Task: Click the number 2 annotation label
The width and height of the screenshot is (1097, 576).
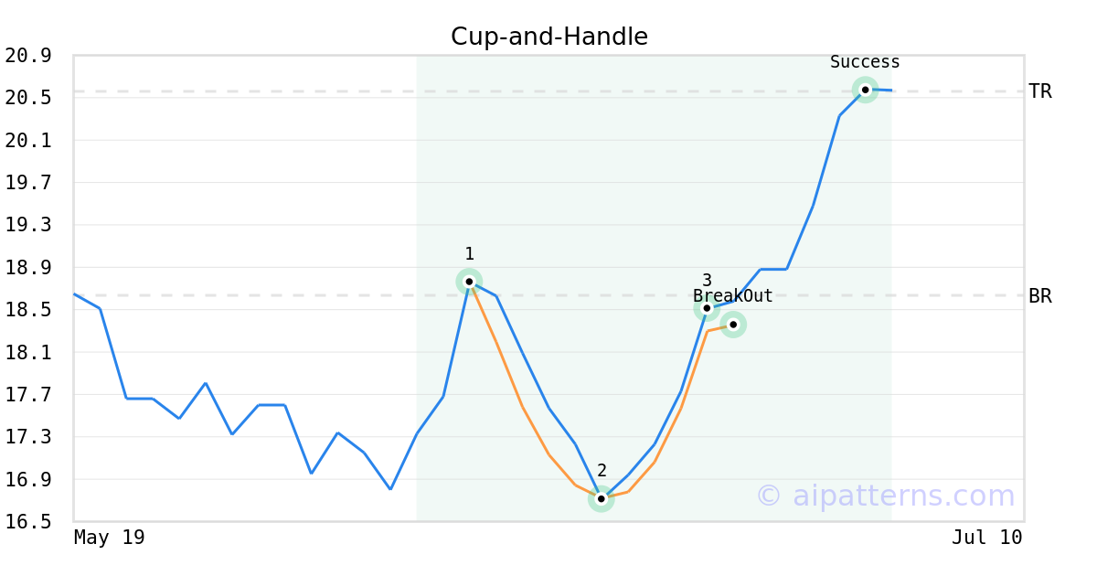Action: click(602, 471)
